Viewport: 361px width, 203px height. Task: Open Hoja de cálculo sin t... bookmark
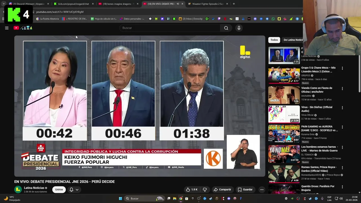pos(104,19)
